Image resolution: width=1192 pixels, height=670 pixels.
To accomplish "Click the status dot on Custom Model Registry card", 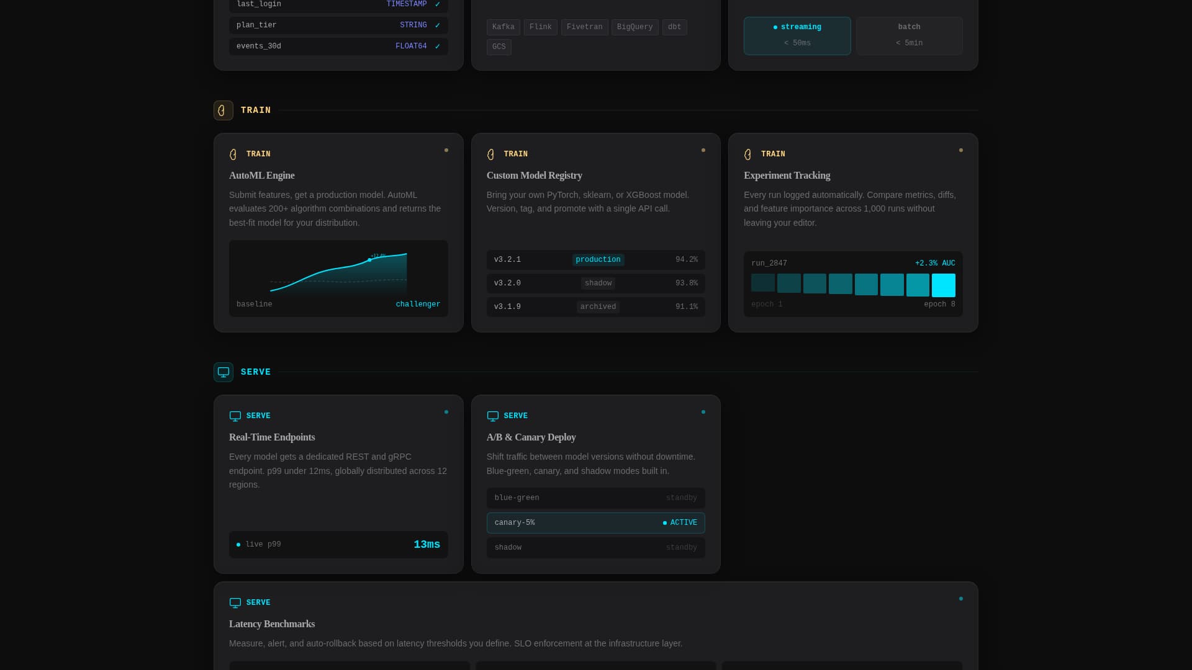I will click(x=703, y=150).
